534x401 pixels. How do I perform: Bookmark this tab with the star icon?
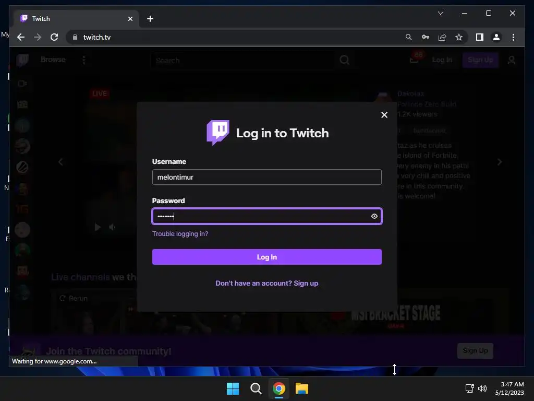pyautogui.click(x=459, y=37)
